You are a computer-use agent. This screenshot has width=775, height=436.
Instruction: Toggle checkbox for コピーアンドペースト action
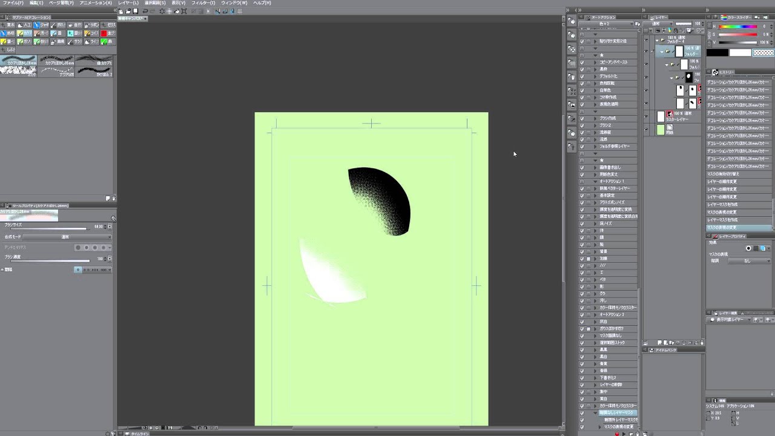click(582, 62)
